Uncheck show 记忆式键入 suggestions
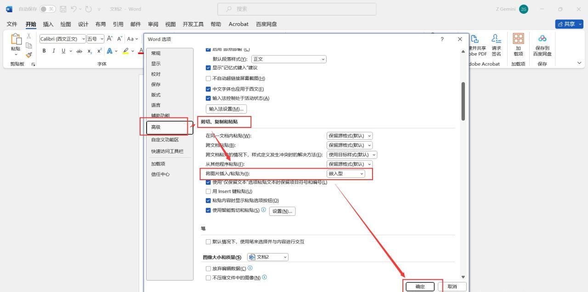The width and height of the screenshot is (588, 292). 208,68
